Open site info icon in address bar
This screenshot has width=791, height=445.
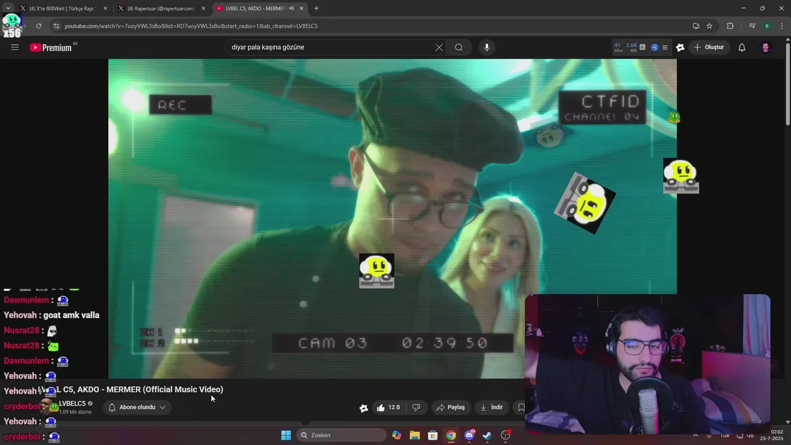pos(56,26)
